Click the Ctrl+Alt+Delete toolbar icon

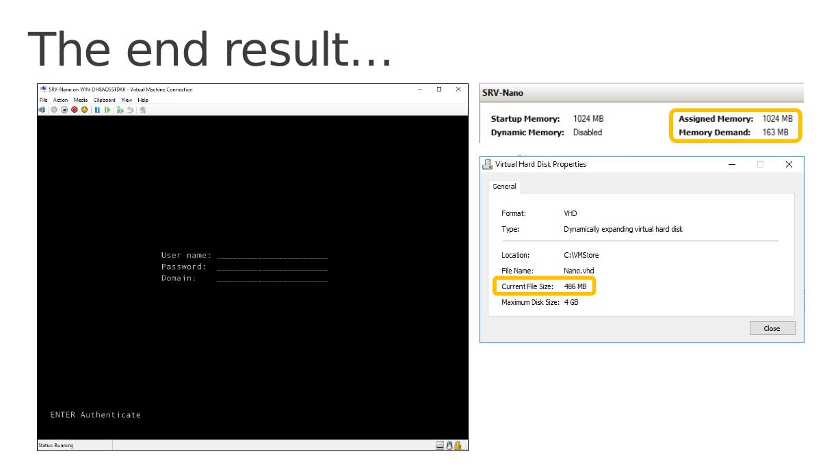click(42, 109)
